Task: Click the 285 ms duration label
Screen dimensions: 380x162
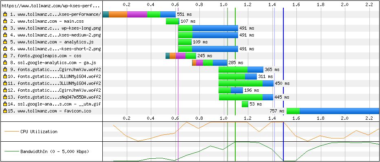Action: [x=236, y=63]
